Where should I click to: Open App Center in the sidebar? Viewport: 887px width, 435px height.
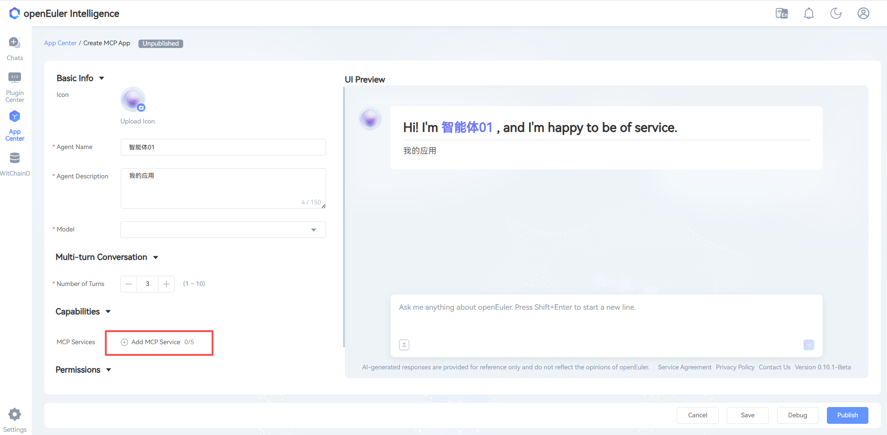click(x=15, y=126)
